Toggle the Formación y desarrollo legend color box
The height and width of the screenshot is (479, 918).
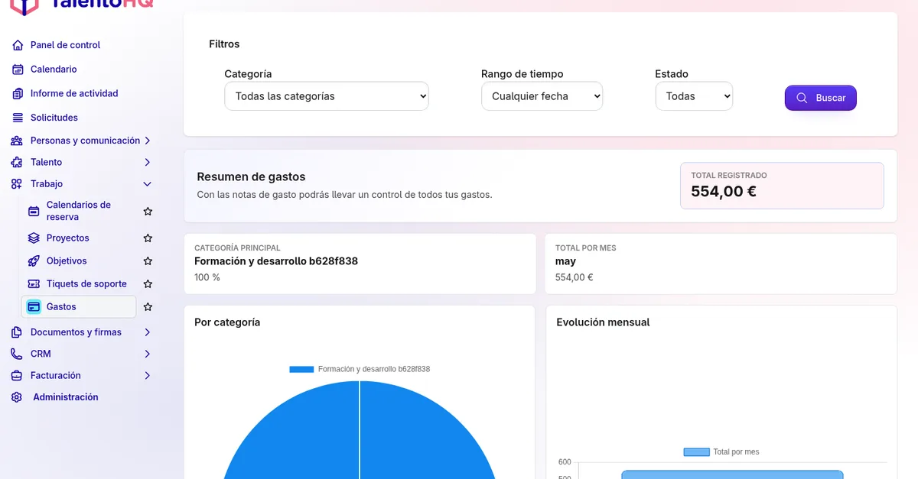(301, 369)
